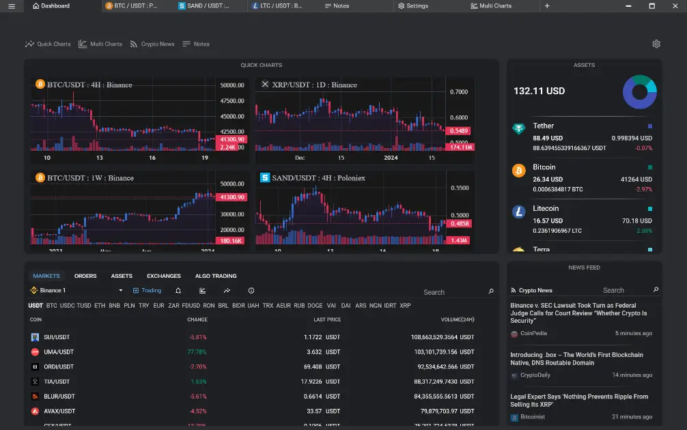Open the Binance v. SEC Lawsuit news article
This screenshot has height=430, width=687.
(578, 313)
